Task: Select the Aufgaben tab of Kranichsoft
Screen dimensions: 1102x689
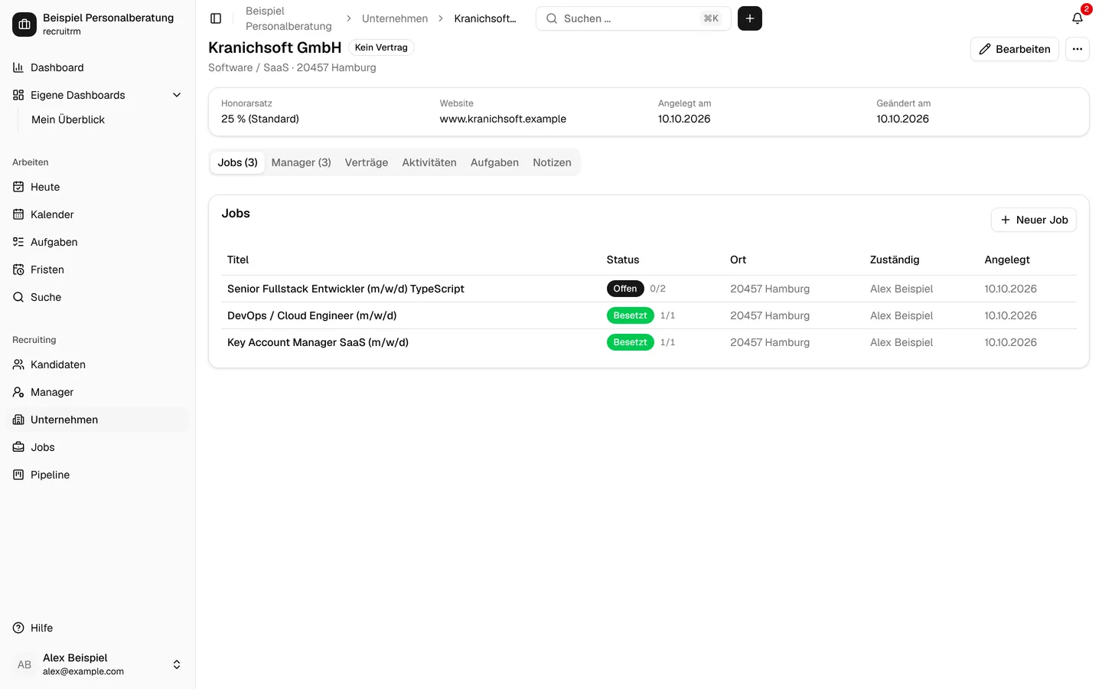Action: click(x=494, y=162)
